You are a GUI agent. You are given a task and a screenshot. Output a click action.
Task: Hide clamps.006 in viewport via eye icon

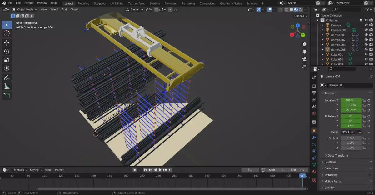click(366, 50)
